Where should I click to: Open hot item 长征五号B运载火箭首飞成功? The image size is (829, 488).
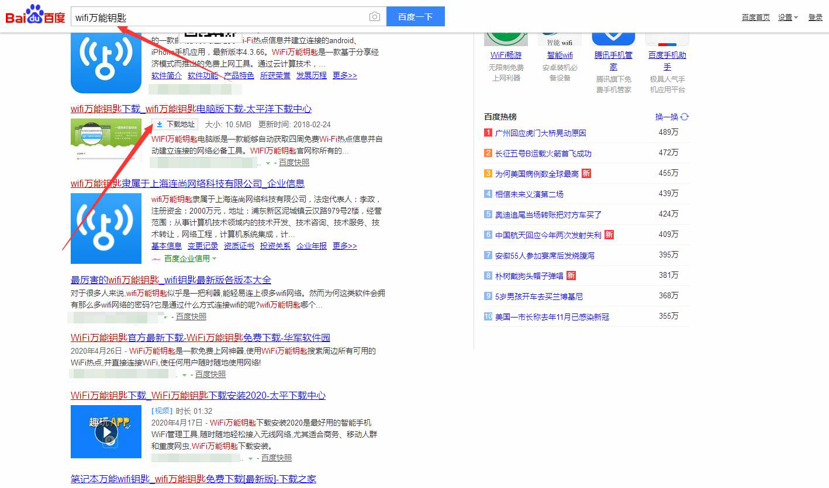[x=543, y=154]
